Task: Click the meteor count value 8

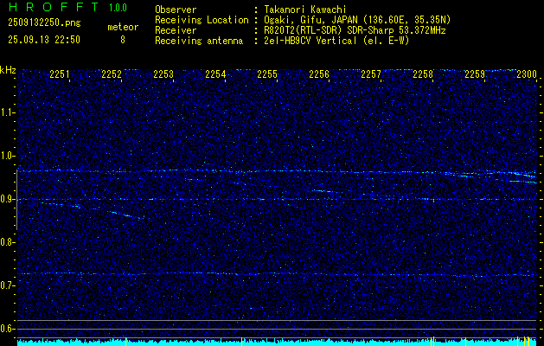Action: click(x=122, y=40)
